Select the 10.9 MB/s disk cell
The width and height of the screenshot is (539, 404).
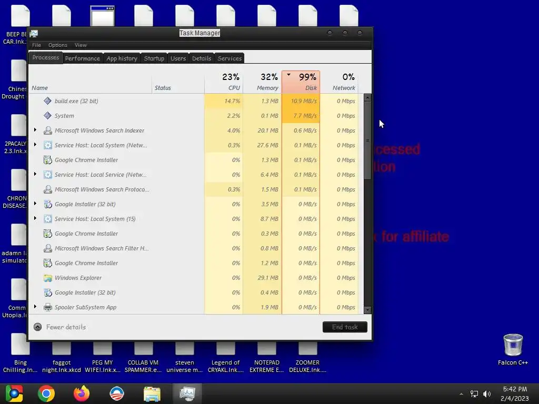301,101
